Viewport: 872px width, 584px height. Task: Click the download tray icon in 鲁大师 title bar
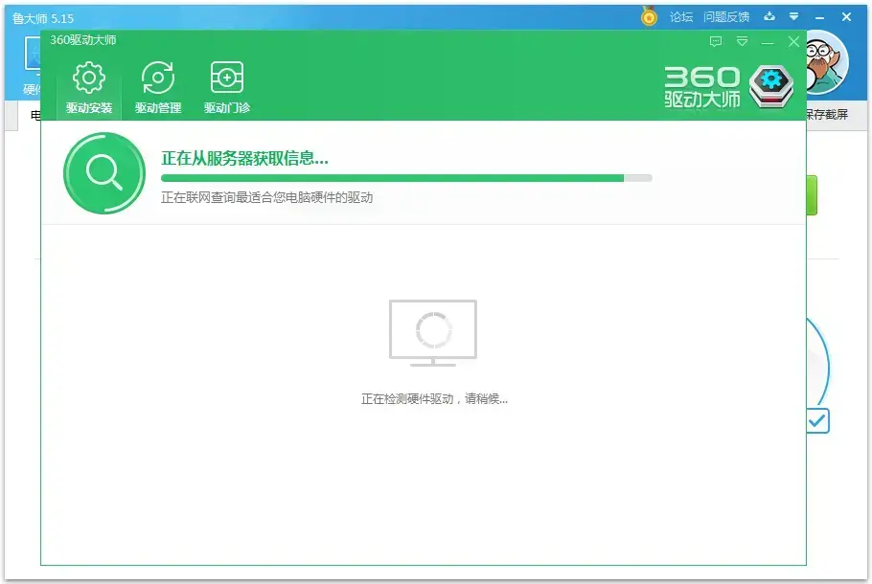coord(769,16)
